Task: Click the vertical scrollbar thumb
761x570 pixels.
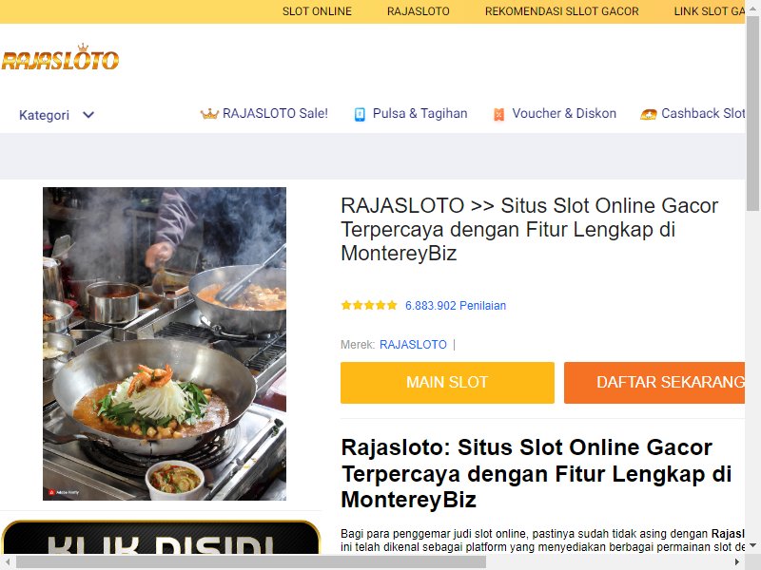Action: coord(752,112)
